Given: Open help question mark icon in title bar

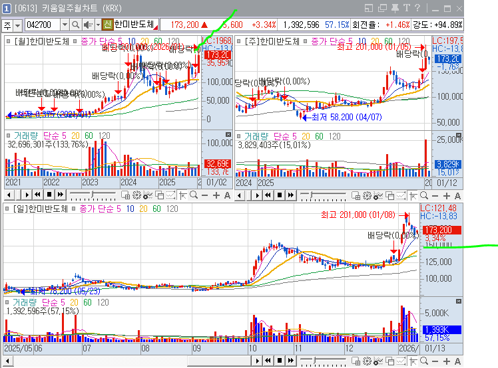Looking at the screenshot, I should tap(417, 8).
